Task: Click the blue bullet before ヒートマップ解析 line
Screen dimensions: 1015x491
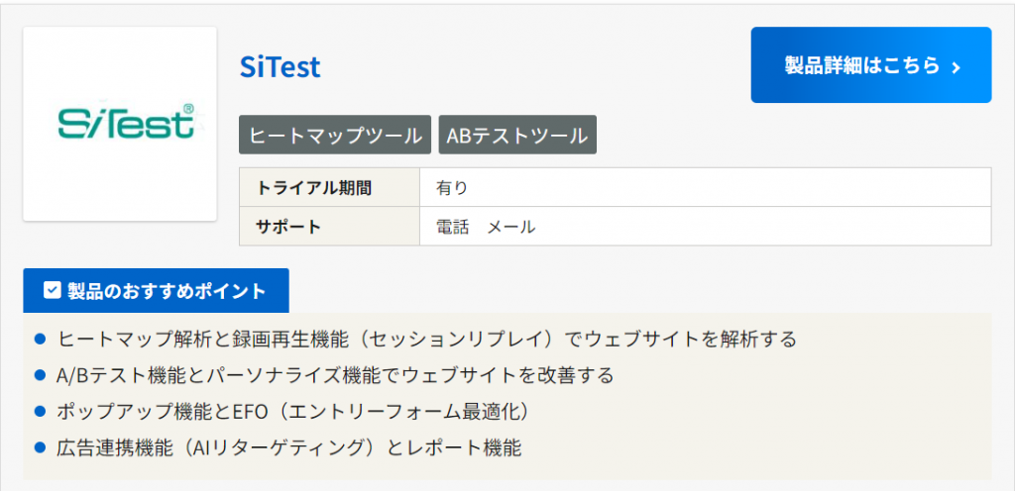Action: pyautogui.click(x=41, y=340)
